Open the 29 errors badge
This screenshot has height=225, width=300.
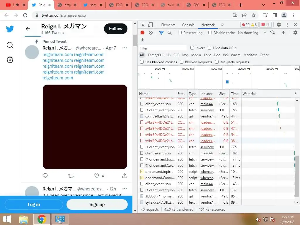[x=246, y=25]
